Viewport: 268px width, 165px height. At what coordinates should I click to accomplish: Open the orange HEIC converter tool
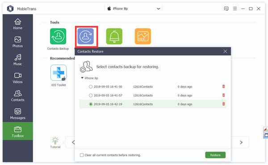(x=143, y=36)
